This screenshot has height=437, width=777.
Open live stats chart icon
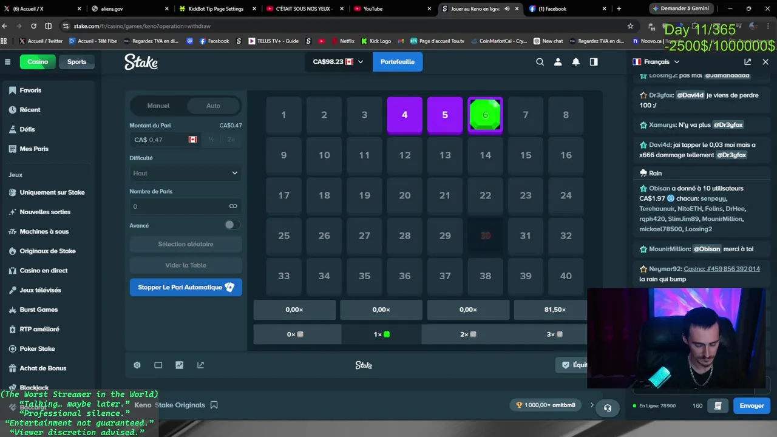click(x=179, y=365)
